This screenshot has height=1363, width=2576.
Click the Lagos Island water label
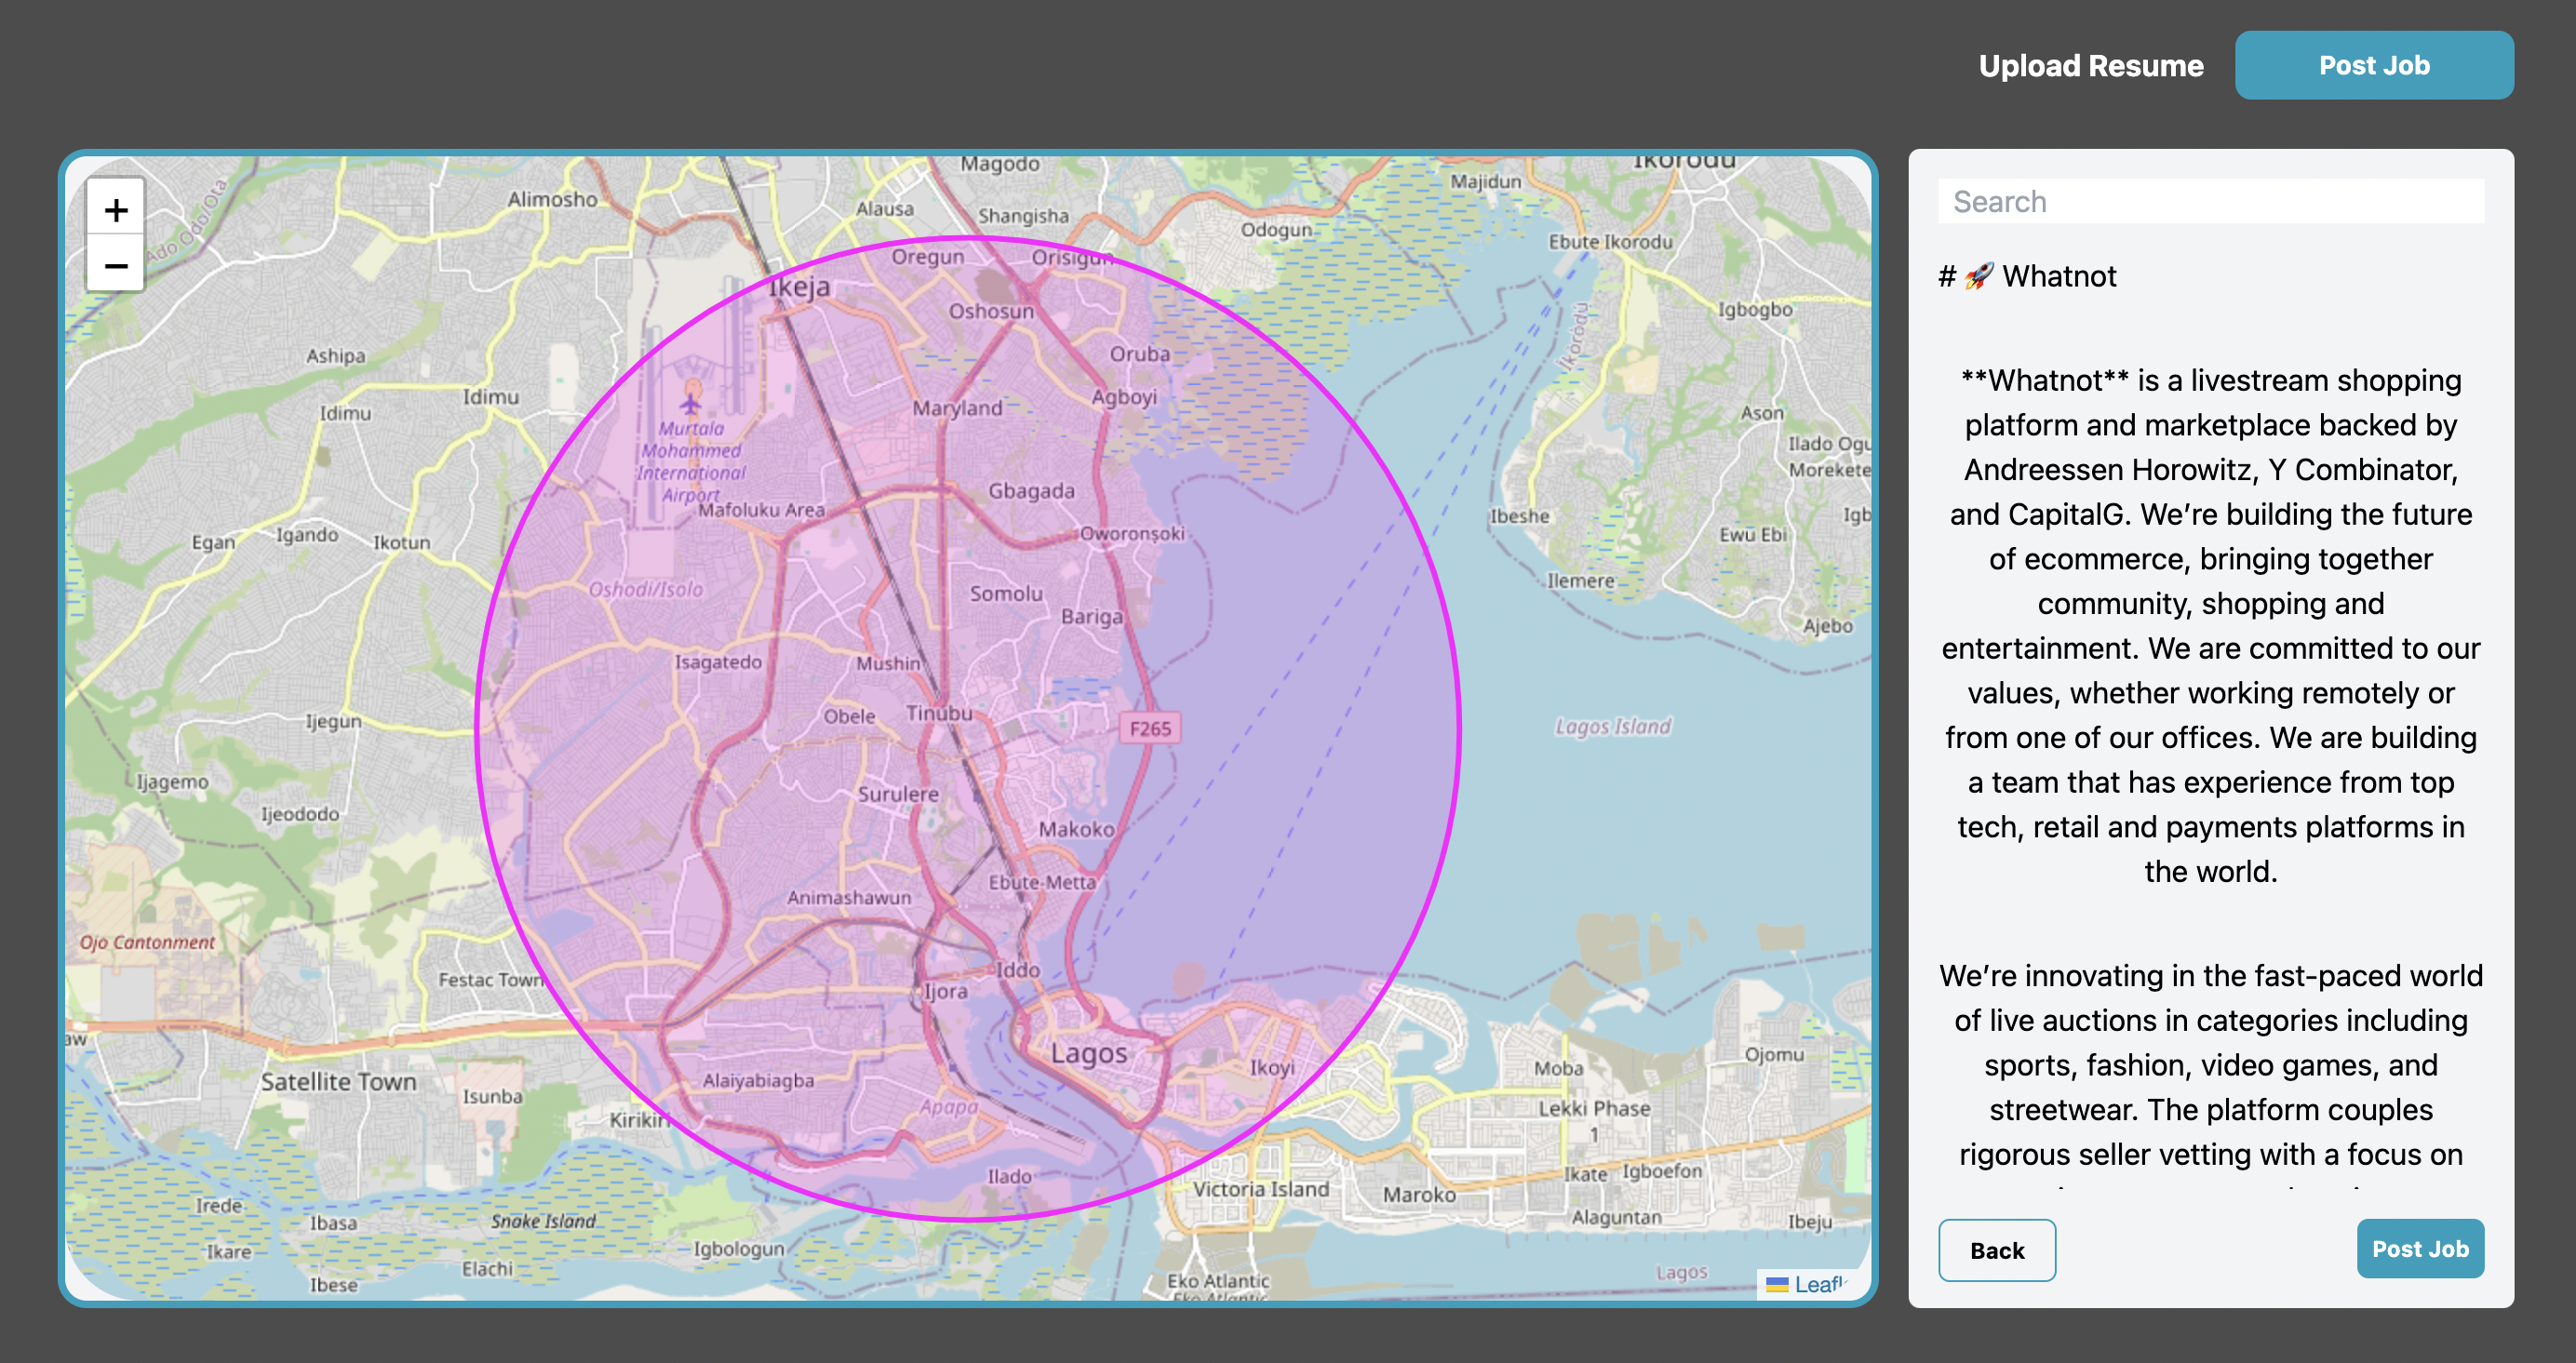pyautogui.click(x=1612, y=726)
